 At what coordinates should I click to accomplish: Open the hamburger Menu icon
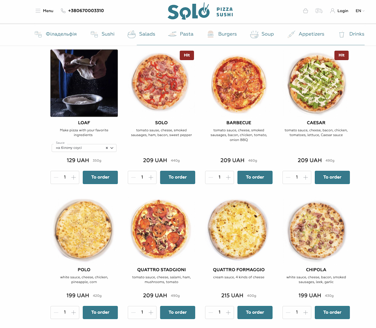[38, 11]
